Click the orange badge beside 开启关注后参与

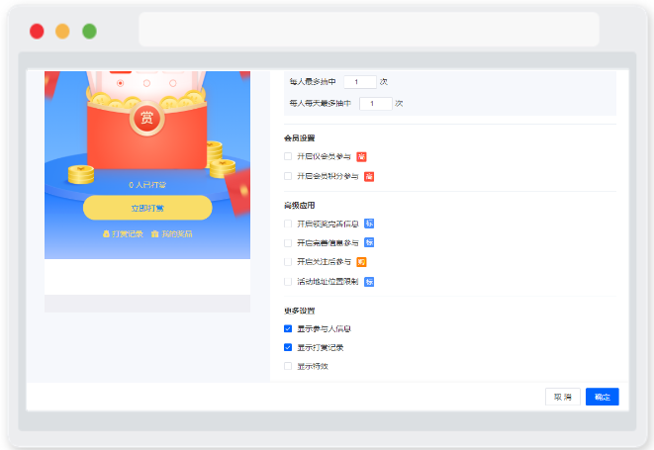tap(361, 262)
